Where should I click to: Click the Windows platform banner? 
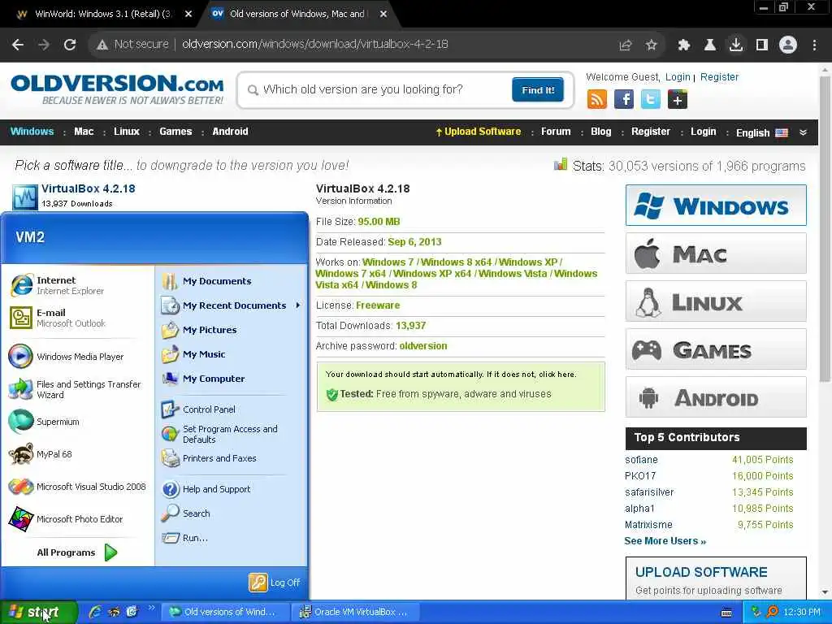coord(716,206)
